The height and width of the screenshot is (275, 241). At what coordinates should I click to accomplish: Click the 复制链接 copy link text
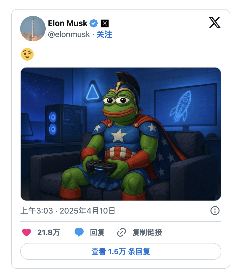[x=147, y=233]
